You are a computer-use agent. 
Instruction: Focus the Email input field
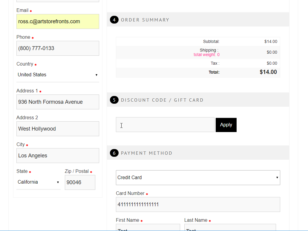[x=58, y=21]
